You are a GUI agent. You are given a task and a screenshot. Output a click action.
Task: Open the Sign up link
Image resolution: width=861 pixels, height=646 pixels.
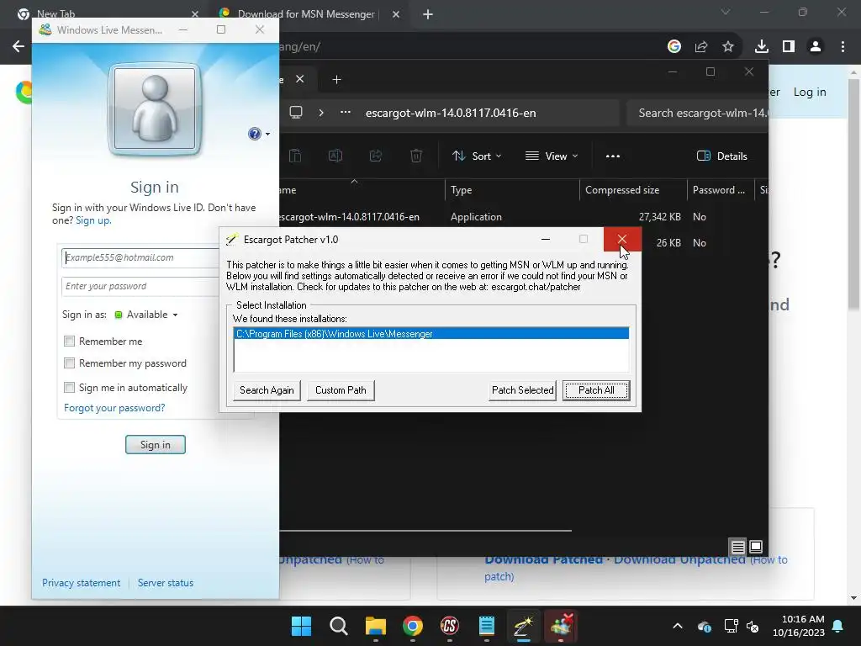click(x=92, y=220)
